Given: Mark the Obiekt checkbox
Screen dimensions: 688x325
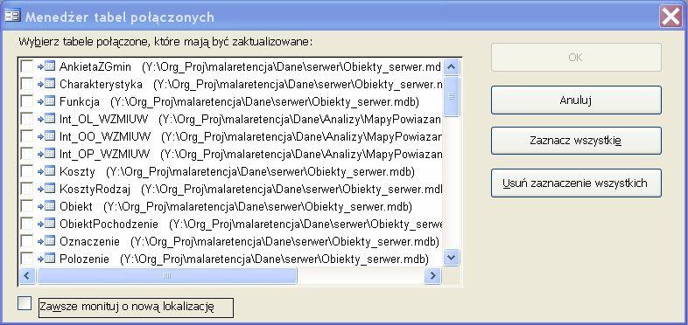Looking at the screenshot, I should coord(27,206).
